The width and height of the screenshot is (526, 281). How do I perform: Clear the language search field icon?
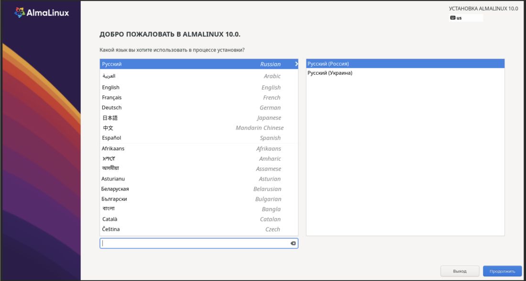[293, 244]
